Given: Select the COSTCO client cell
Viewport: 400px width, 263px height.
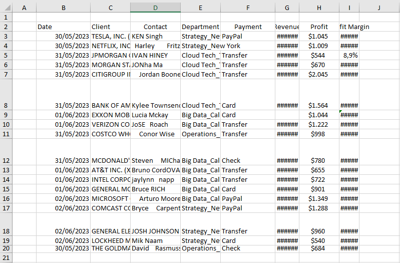Looking at the screenshot, I should 110,134.
